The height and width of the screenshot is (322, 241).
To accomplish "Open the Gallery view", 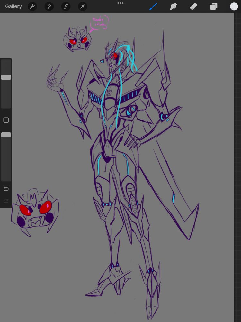I will pos(13,6).
